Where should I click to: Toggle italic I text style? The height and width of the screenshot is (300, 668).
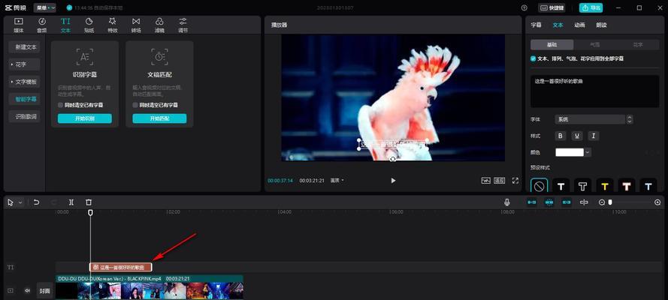click(594, 136)
